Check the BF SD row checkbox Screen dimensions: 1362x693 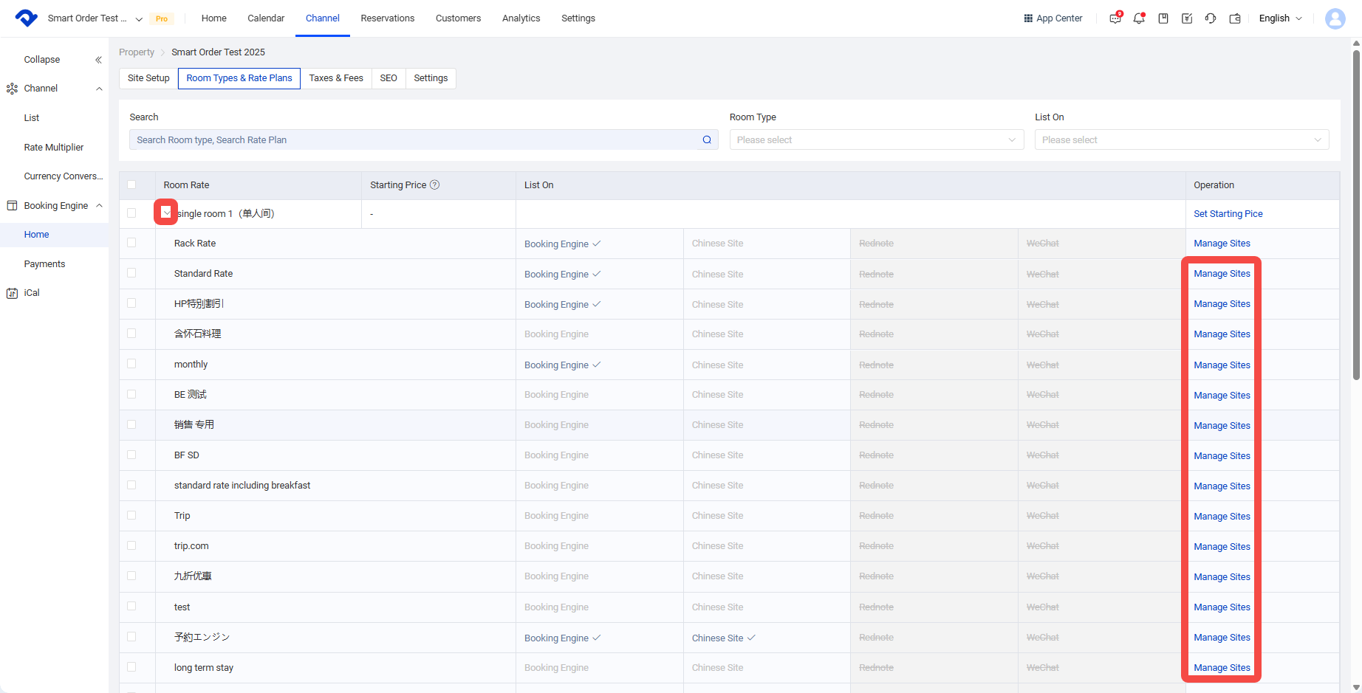click(x=131, y=455)
